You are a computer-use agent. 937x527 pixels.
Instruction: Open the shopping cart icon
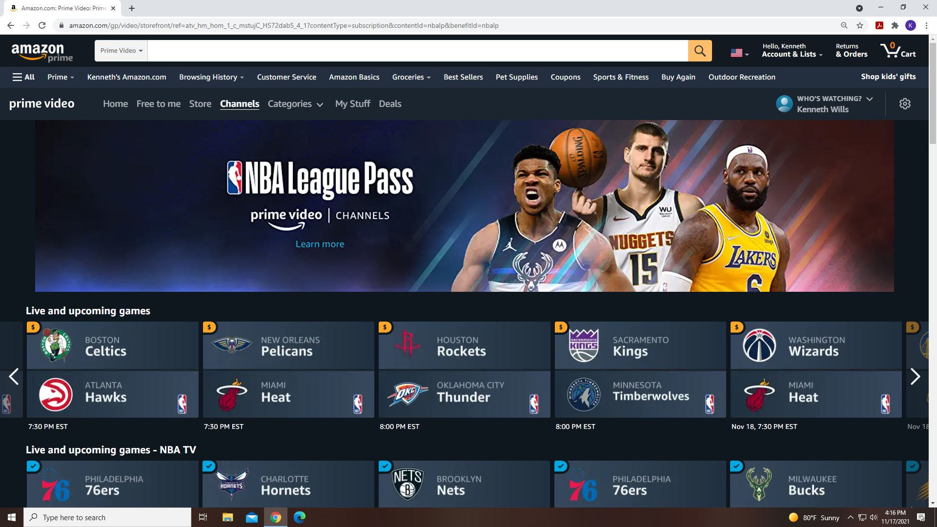tap(897, 50)
